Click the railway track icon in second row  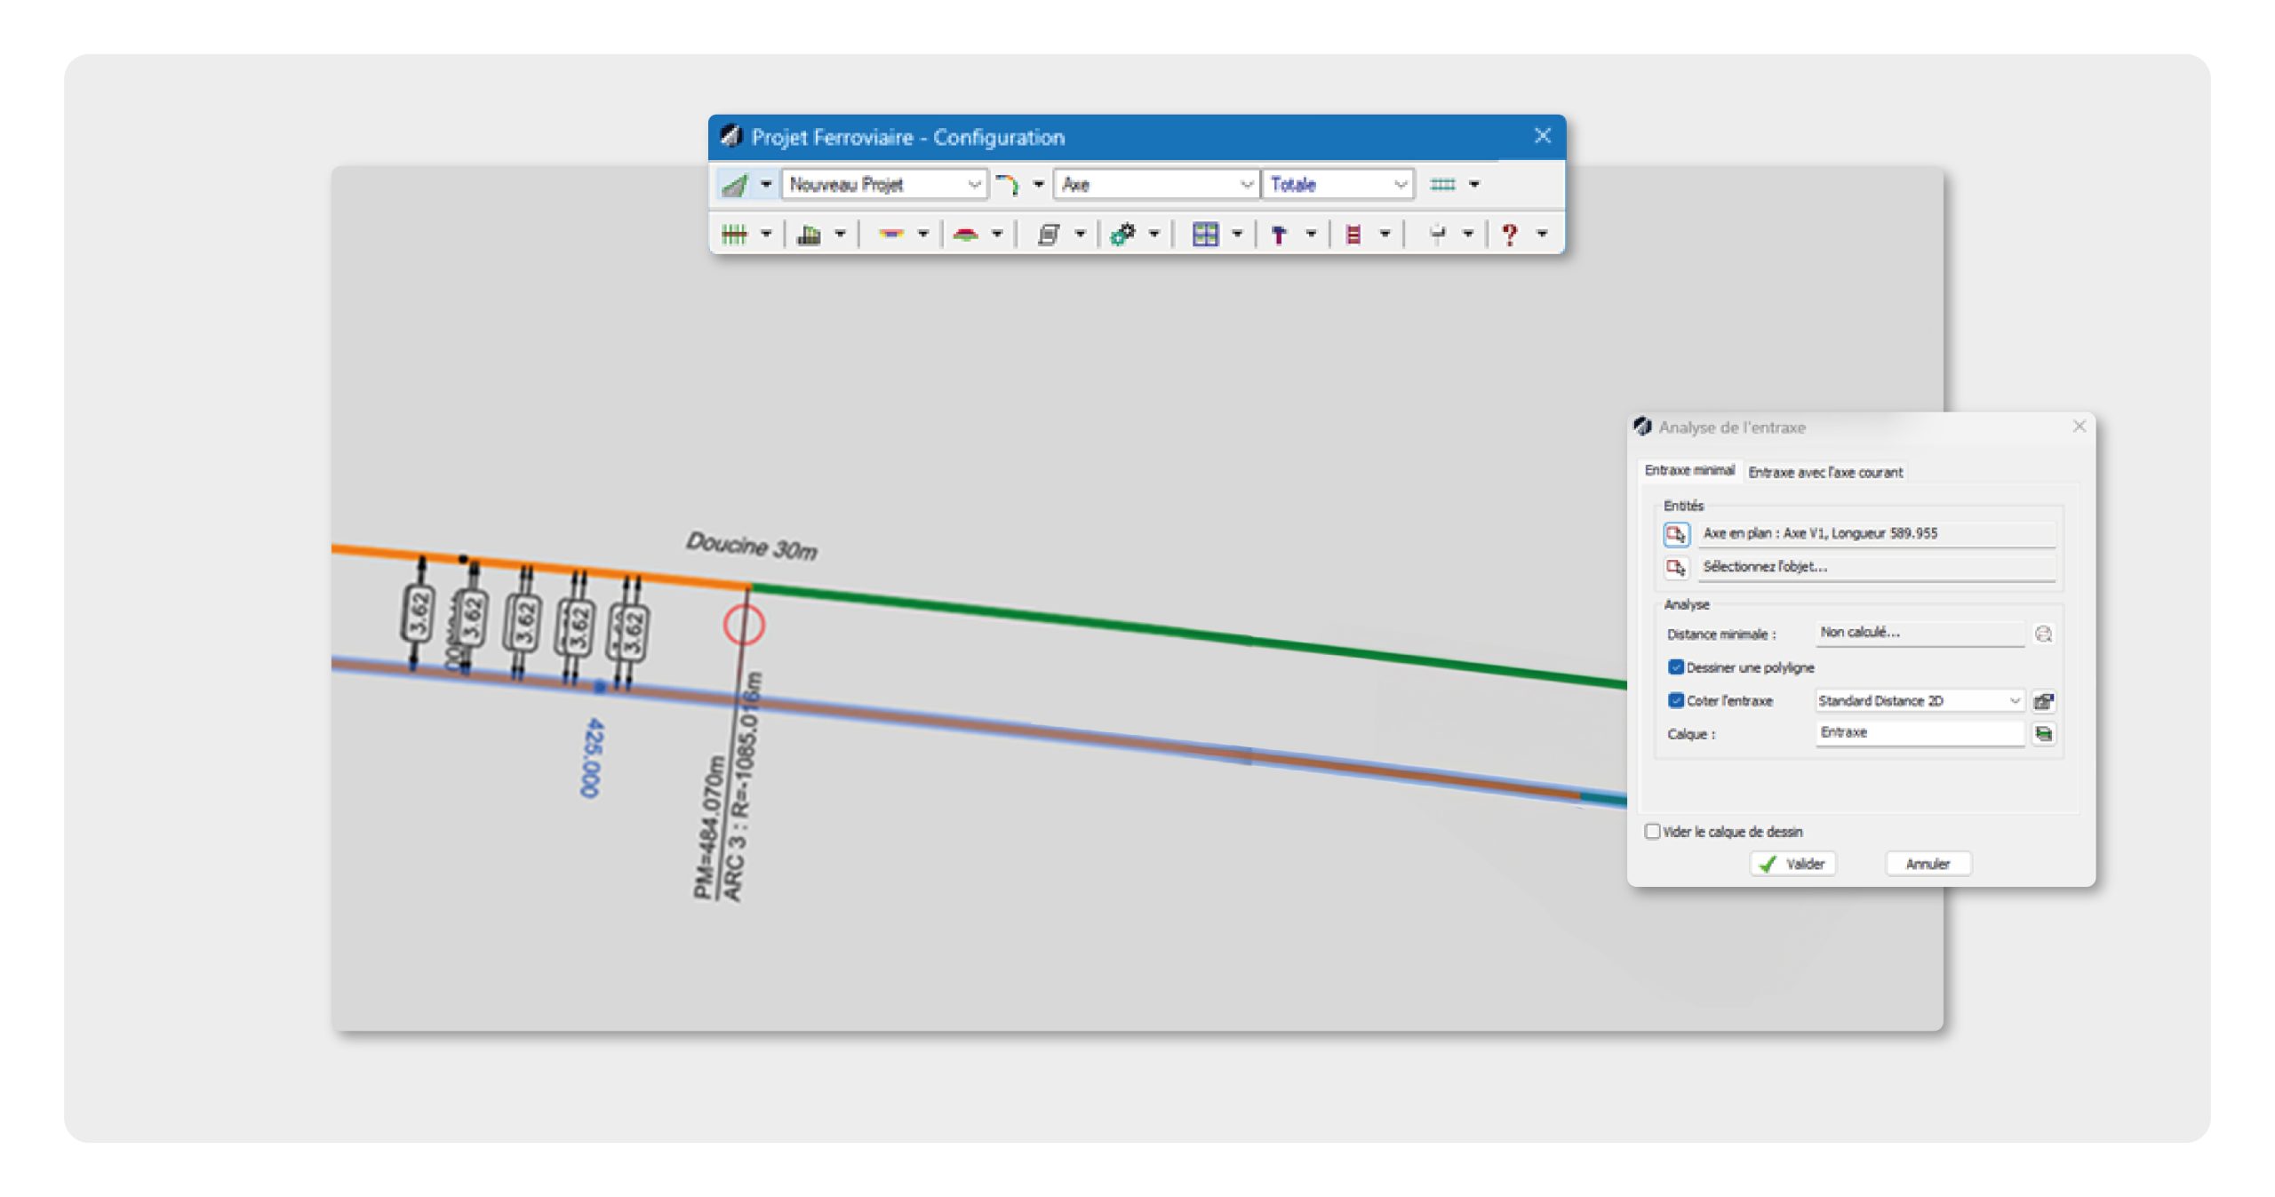coord(734,235)
